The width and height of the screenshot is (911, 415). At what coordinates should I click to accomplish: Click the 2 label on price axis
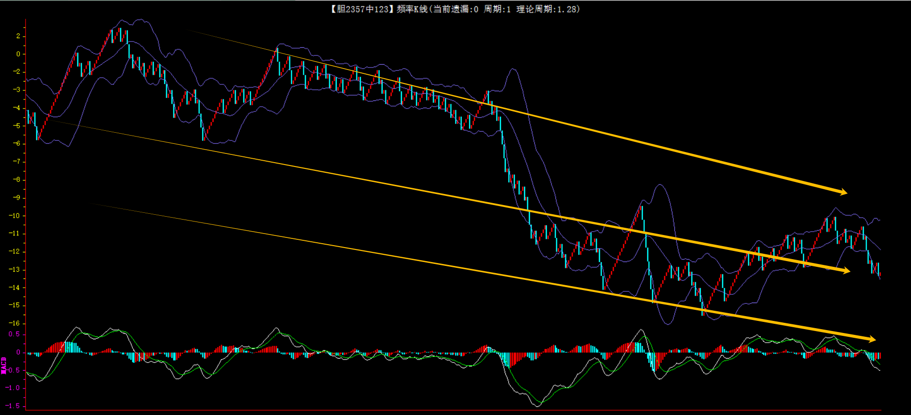[18, 36]
